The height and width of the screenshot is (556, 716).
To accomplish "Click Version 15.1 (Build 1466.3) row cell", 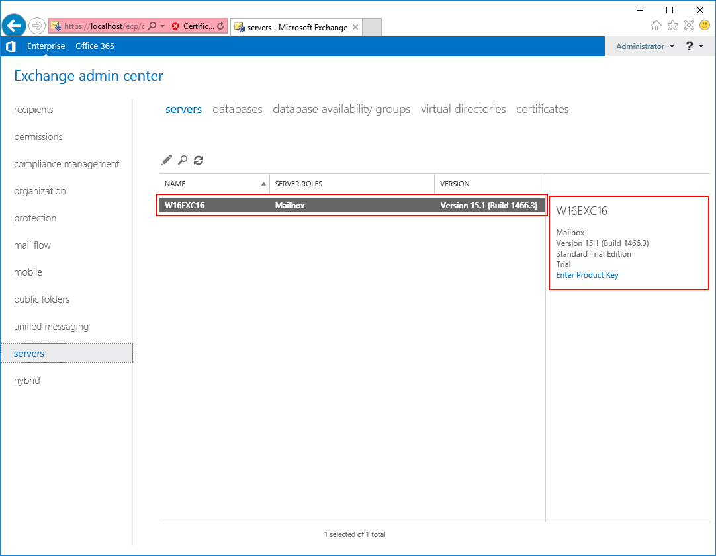I will [x=488, y=205].
